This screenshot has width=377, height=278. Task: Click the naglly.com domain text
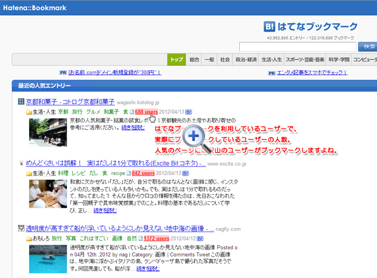228,229
